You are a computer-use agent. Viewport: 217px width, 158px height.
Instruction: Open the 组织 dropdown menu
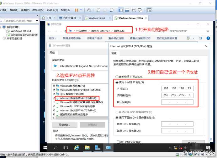(53, 38)
